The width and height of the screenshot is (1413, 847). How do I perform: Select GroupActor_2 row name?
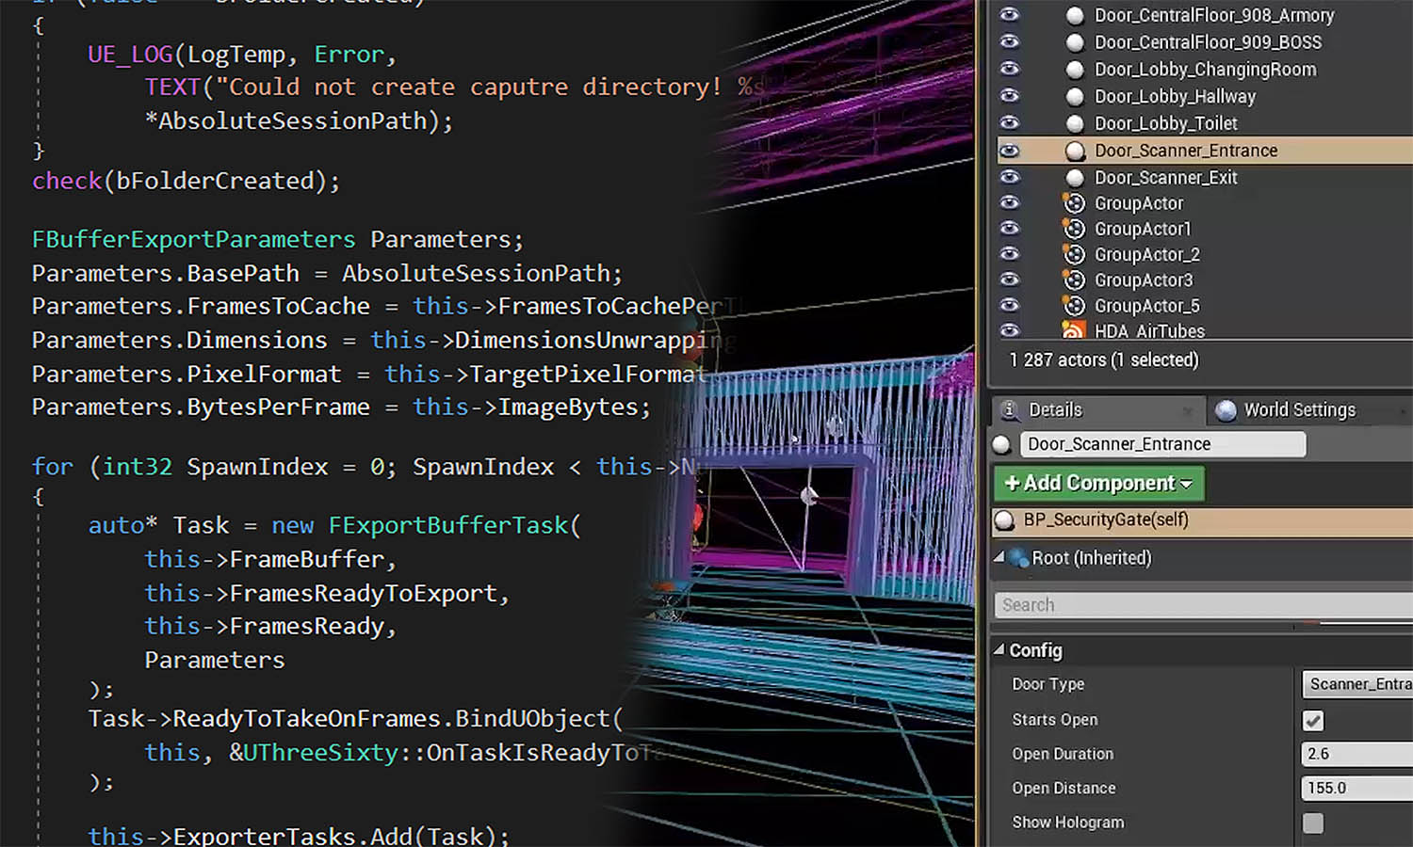pos(1146,254)
